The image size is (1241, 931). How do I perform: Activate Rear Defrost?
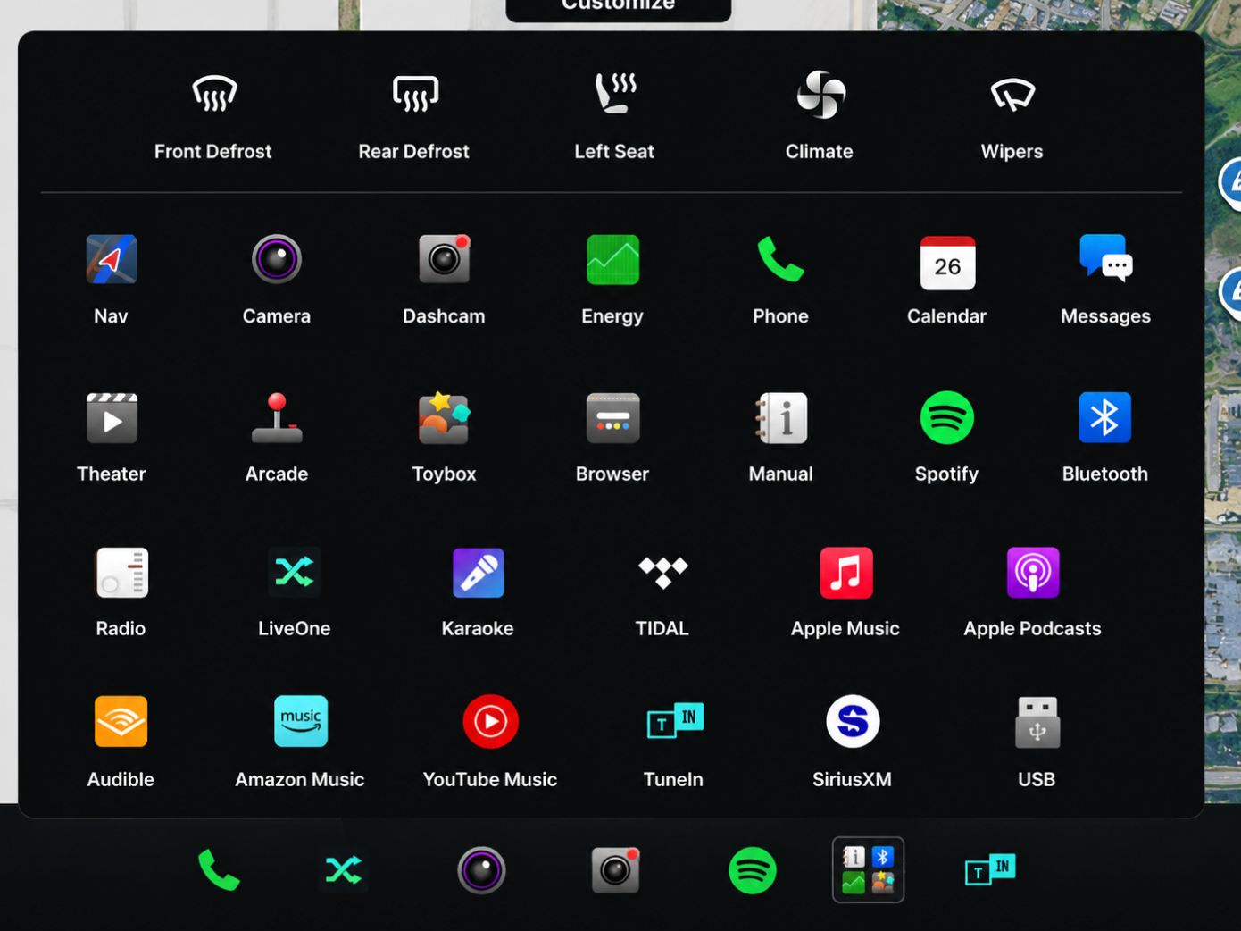pyautogui.click(x=414, y=117)
